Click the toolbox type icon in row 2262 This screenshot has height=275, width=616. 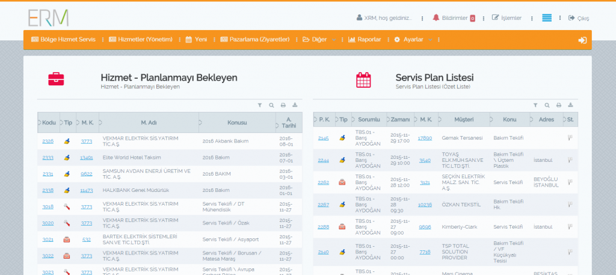(x=342, y=182)
